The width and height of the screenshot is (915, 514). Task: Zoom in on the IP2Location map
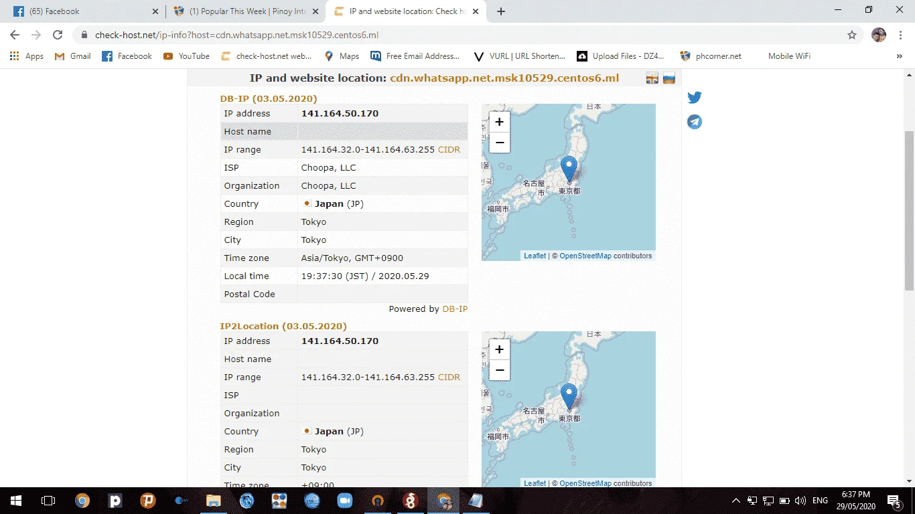coord(499,349)
